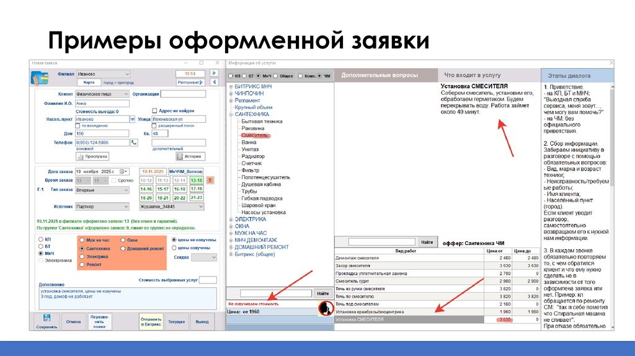
Task: Expand the МУЖ НА ЧАС tree node
Action: click(x=231, y=233)
